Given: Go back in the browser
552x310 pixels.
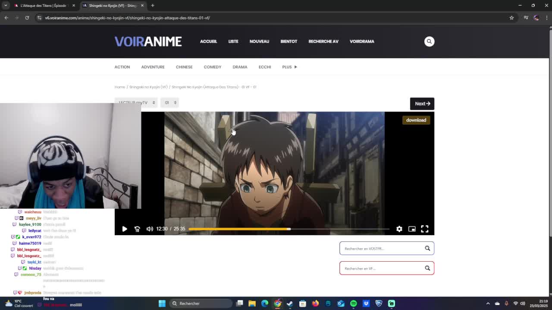Looking at the screenshot, I should pos(6,18).
